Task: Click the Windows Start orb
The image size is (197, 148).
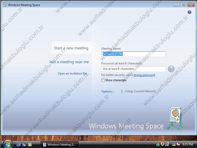Action: pos(8,144)
